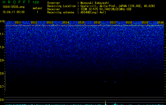166x105 pixels.
Task: Click the meteor count value 1
Action: [37, 12]
